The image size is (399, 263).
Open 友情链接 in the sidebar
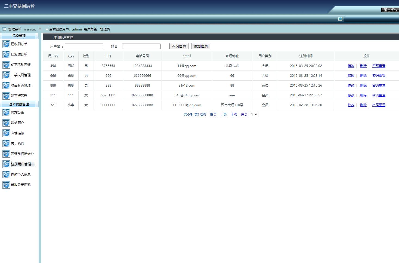click(17, 133)
